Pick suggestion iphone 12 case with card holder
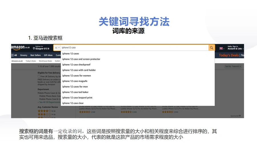Image resolution: width=257 pixels, height=144 pixels. [x=138, y=70]
